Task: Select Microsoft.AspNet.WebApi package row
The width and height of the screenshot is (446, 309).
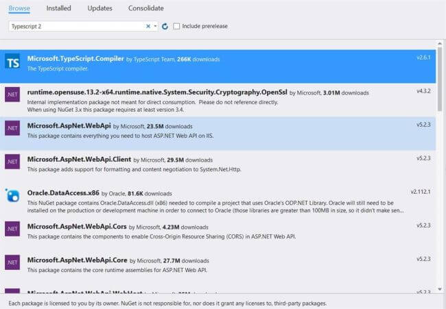Action: pos(218,134)
